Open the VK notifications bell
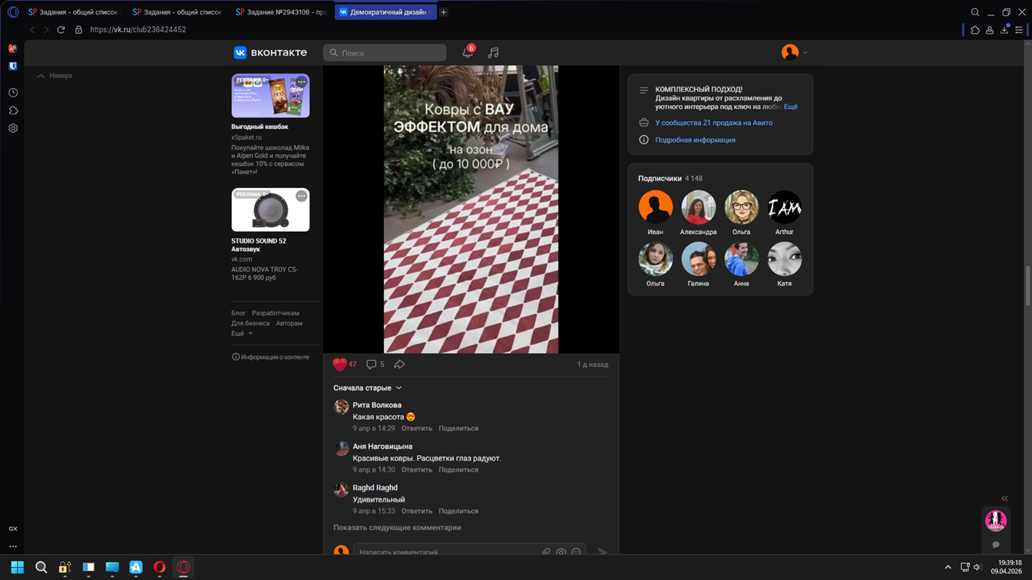The height and width of the screenshot is (580, 1032). 467,53
